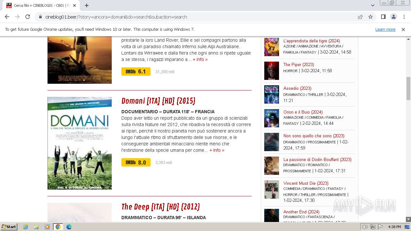Click '3,363 voti' vote count text

[x=164, y=163]
